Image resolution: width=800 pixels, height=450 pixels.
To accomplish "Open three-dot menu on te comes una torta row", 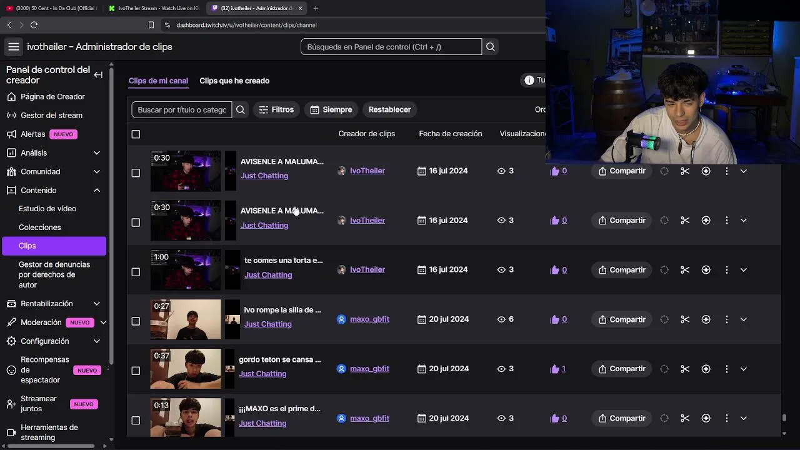I will click(x=726, y=270).
